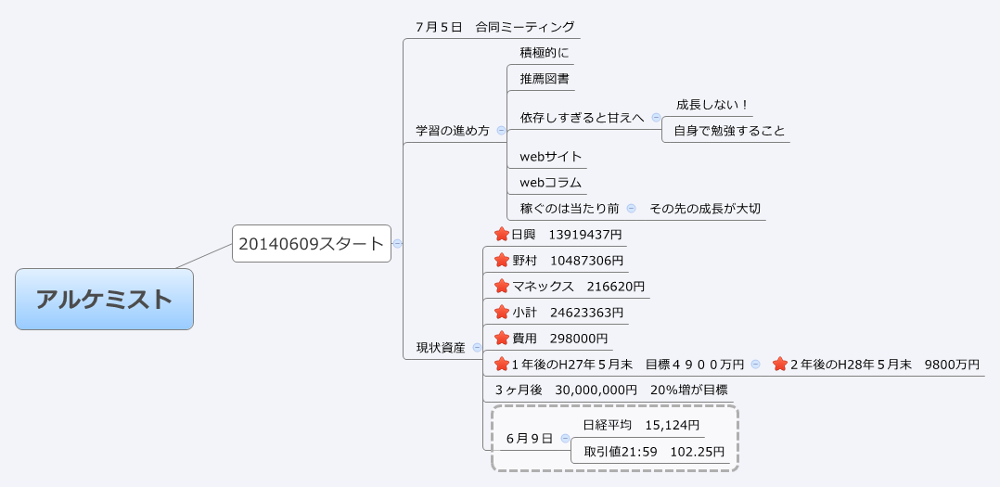1000x487 pixels.
Task: Collapse the 稼ぐのは当たり前 subtopic
Action: (631, 208)
